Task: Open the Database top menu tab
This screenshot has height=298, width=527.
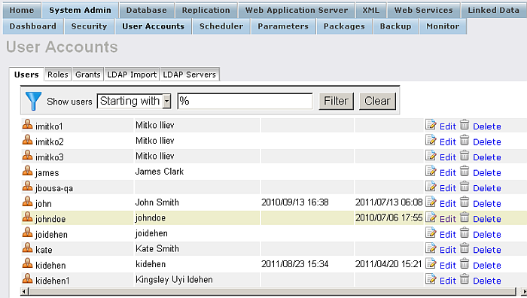Action: tap(147, 10)
